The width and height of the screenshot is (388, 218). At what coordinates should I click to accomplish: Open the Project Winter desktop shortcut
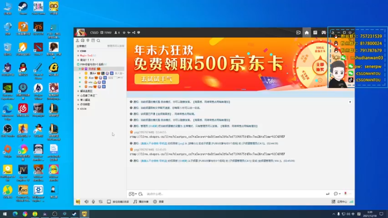click(x=38, y=92)
